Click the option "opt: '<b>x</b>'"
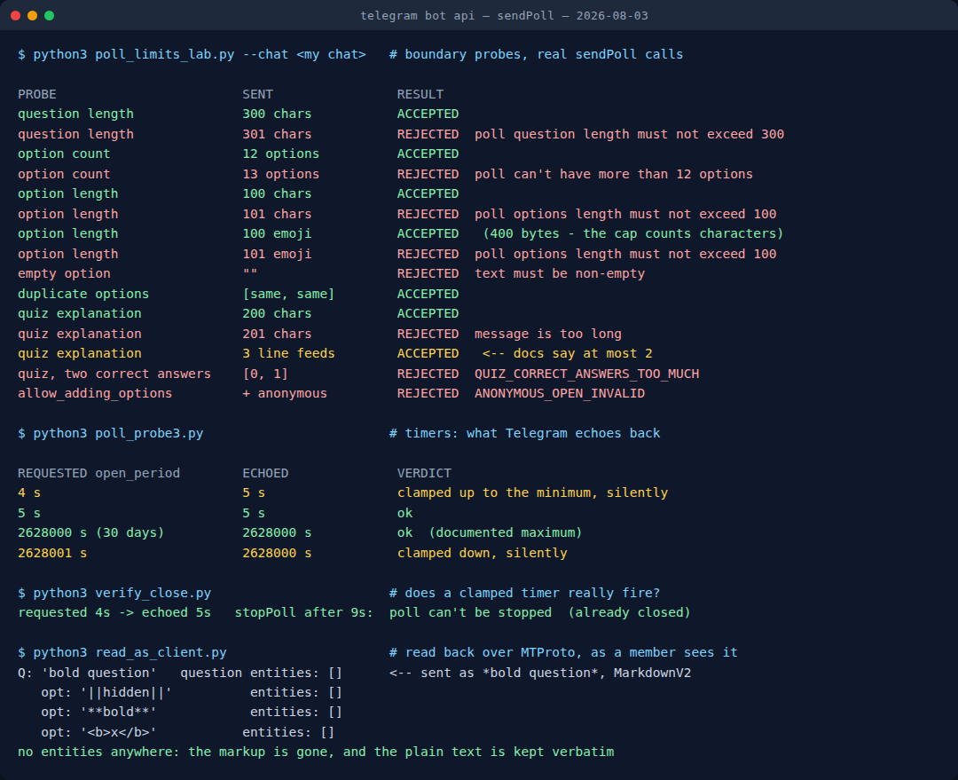This screenshot has width=958, height=780. click(x=99, y=732)
